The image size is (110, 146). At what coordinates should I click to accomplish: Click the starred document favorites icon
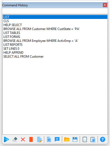[x=49, y=139]
